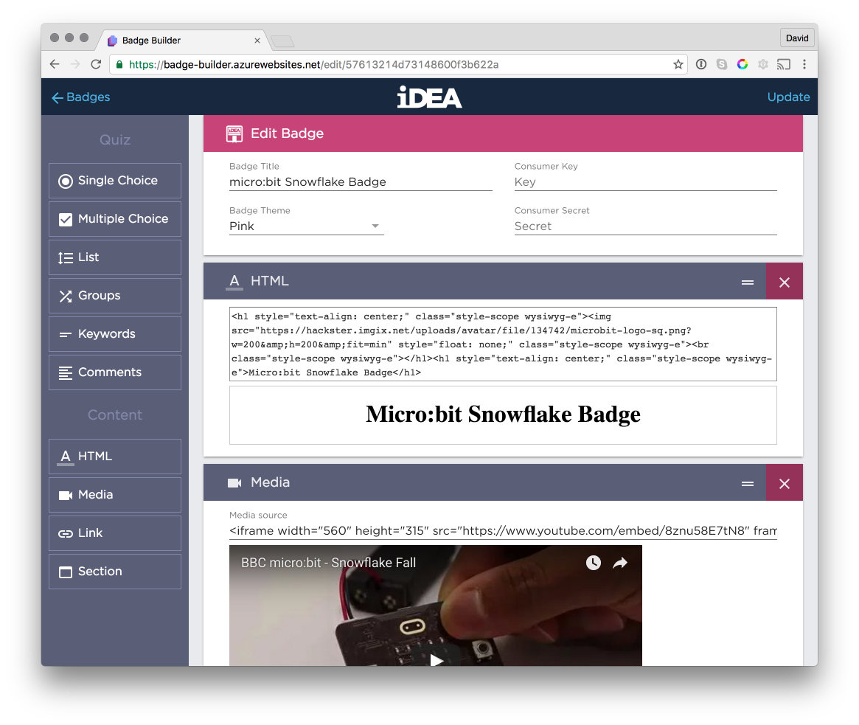Play the Snowflake Fall video
Screen dimensions: 859x725
(x=436, y=659)
